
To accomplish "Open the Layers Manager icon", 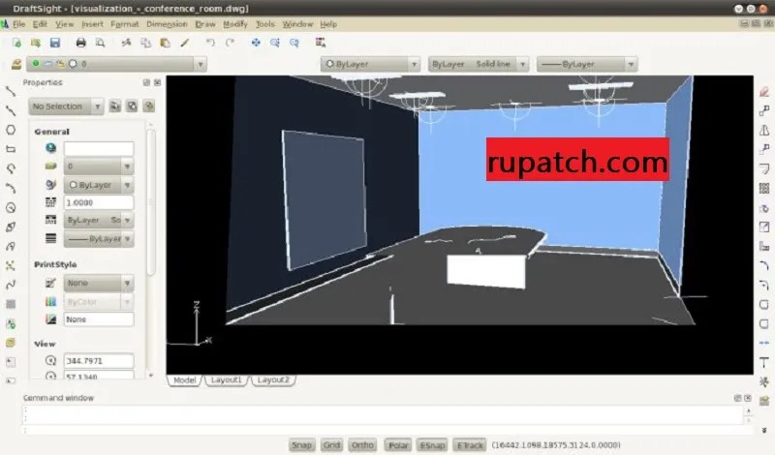I will [x=16, y=64].
